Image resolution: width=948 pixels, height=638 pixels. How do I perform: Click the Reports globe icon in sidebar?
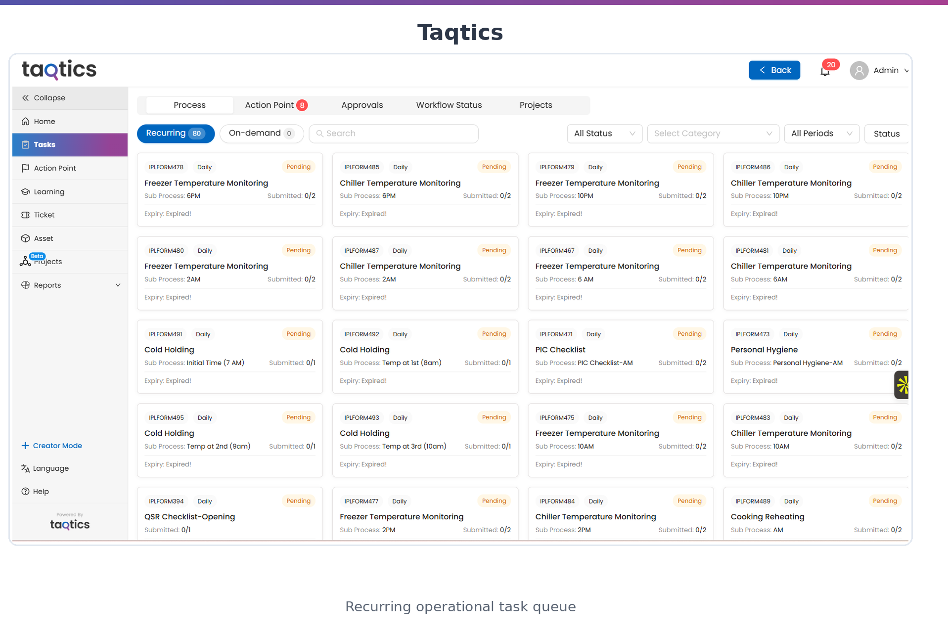[25, 285]
